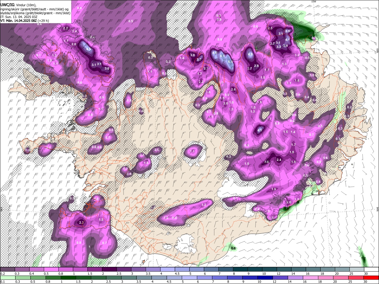379x284 pixels.
Task: Click the pale lavender swatch labeled 4 in upper legend row
Action: [167, 270]
